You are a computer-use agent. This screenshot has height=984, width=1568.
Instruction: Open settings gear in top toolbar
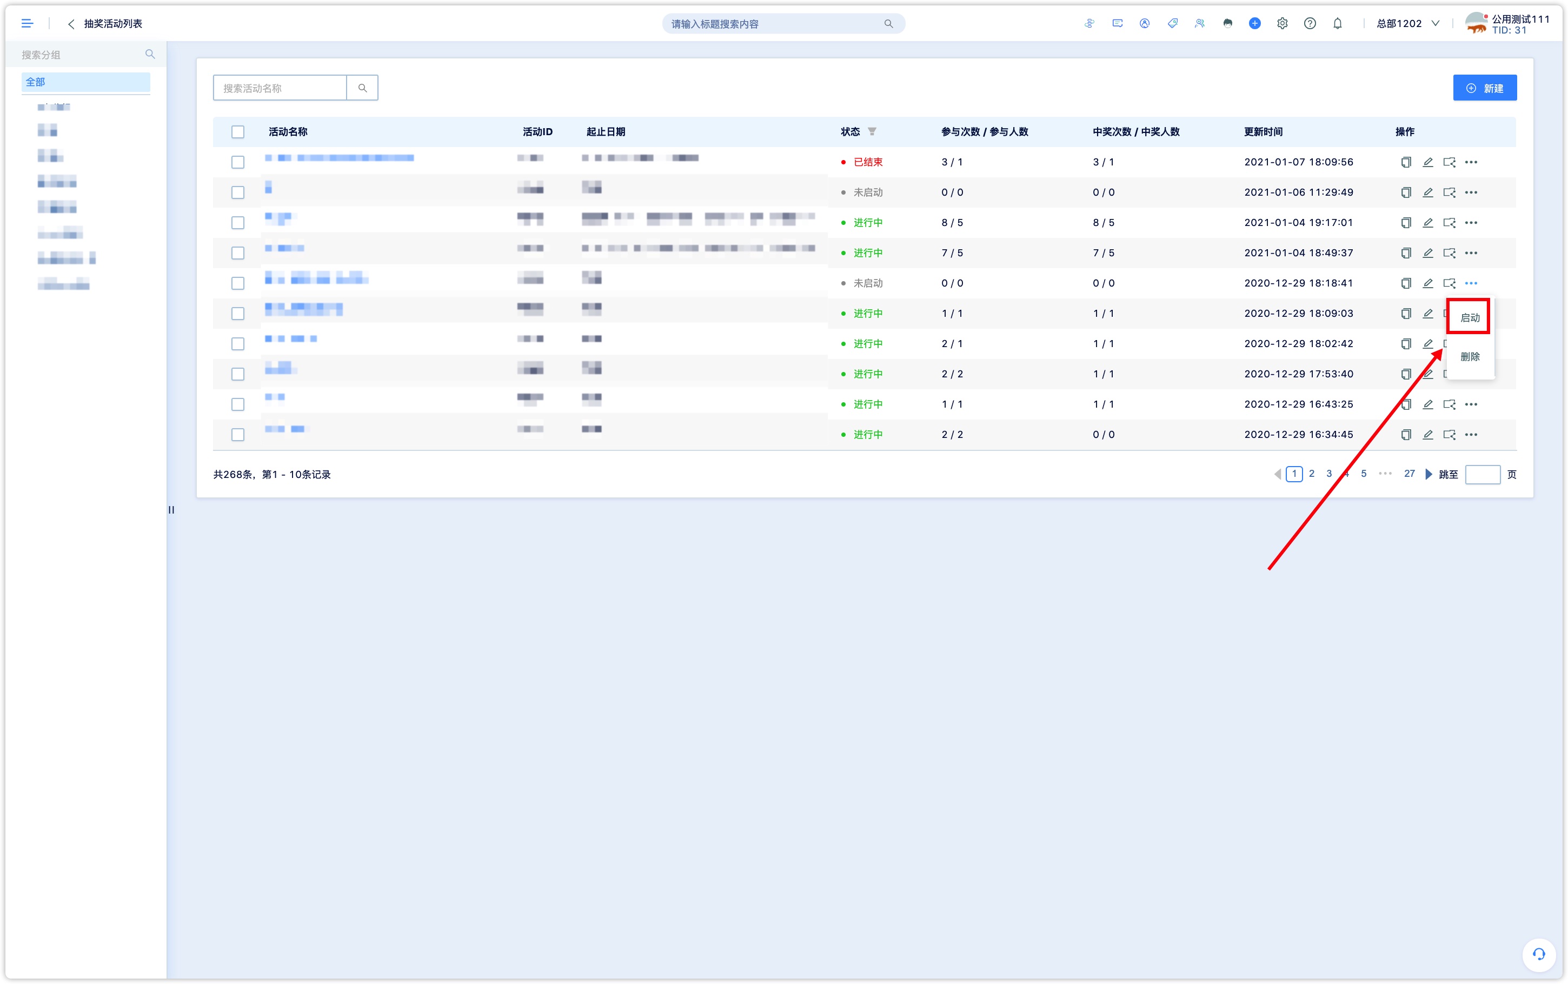coord(1282,23)
